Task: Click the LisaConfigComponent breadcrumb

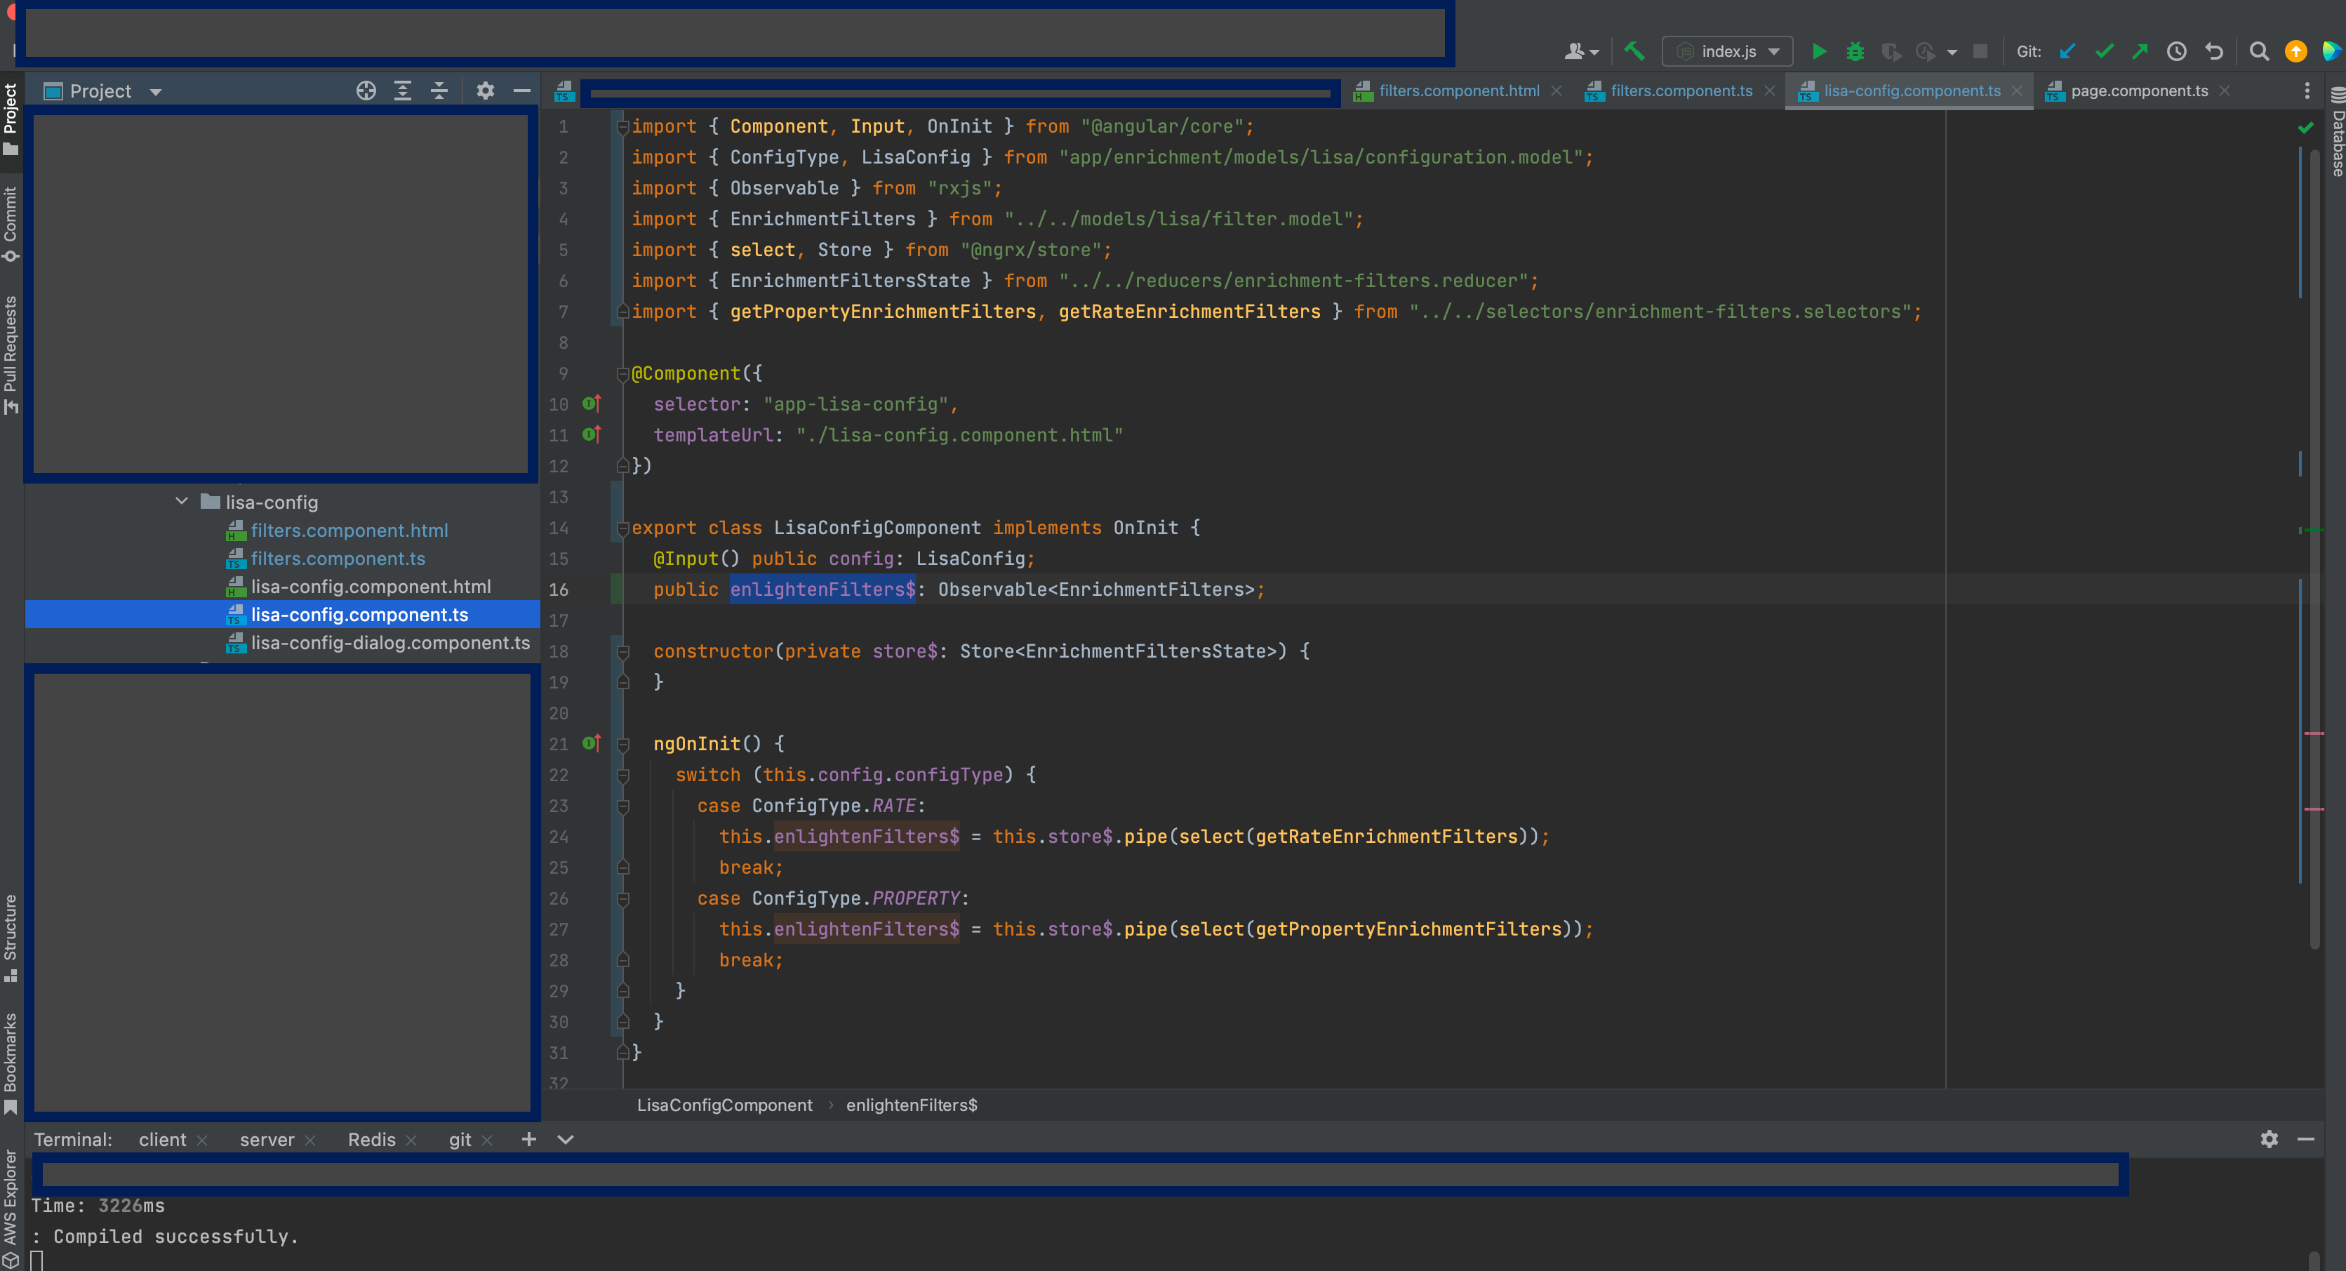Action: [x=724, y=1105]
